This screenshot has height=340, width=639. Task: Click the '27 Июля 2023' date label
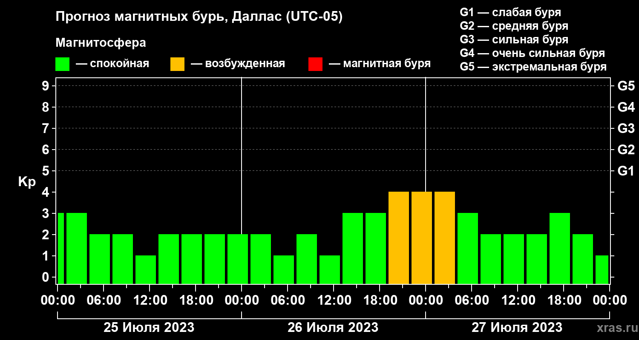pos(517,328)
